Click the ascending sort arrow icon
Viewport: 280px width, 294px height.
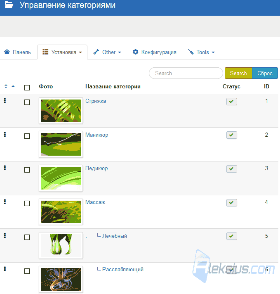[13, 86]
